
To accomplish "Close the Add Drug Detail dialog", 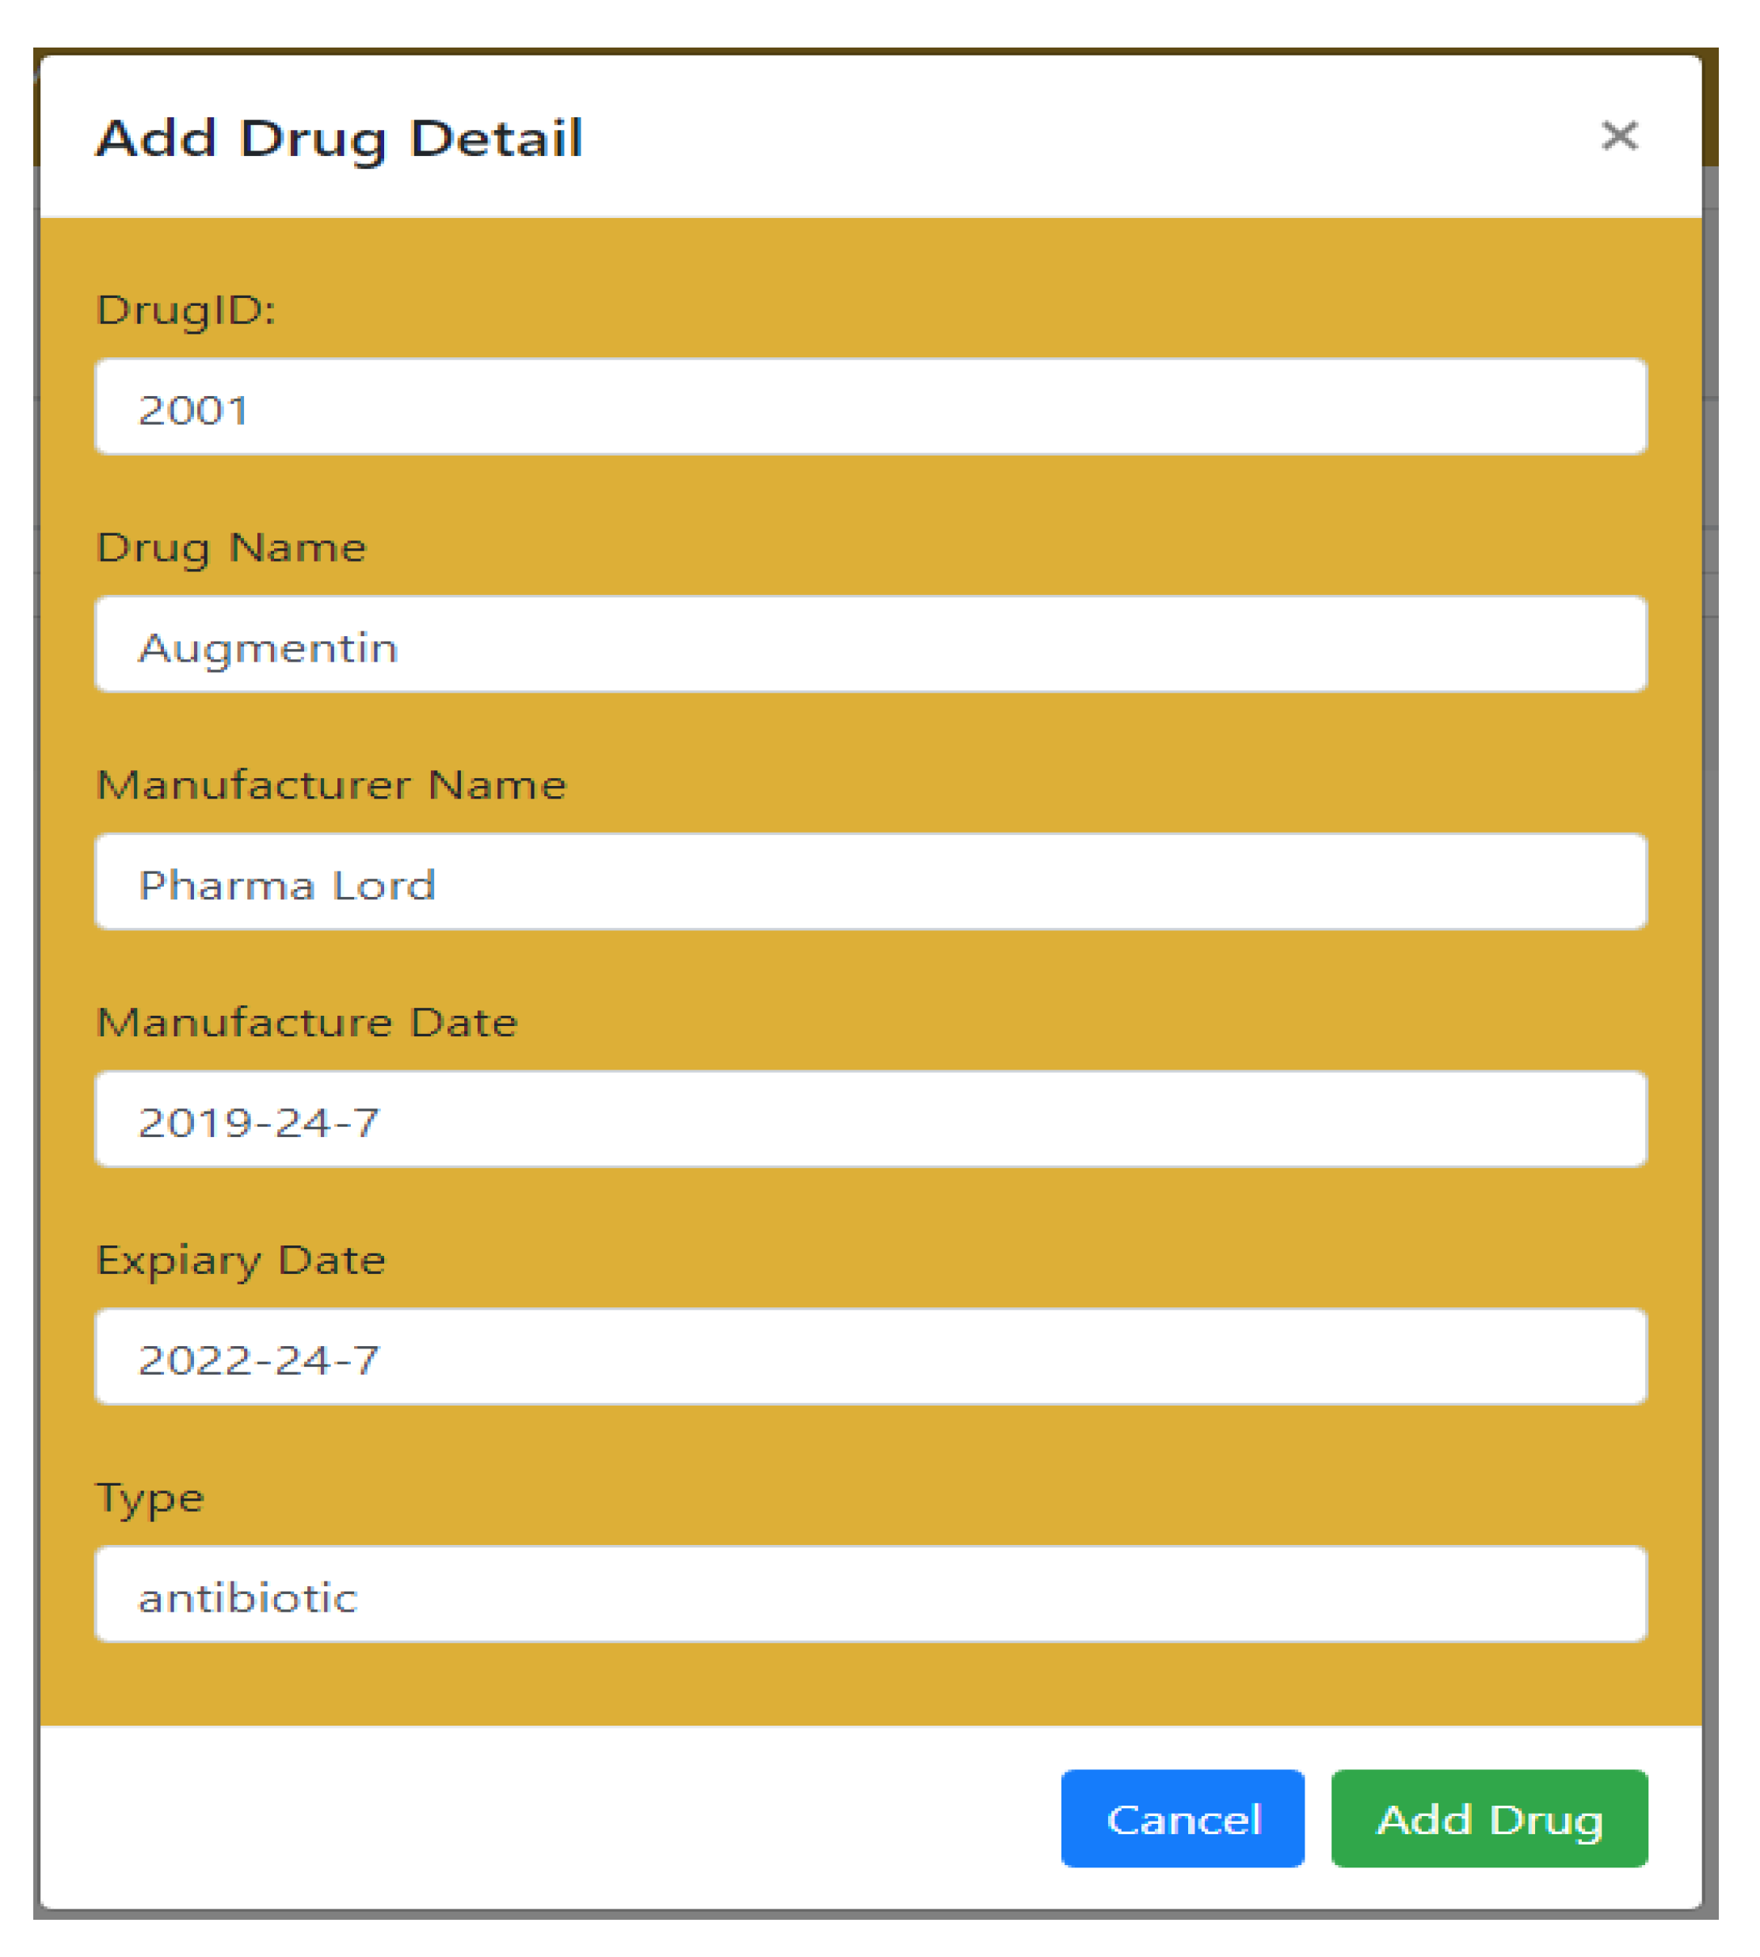I will tap(1619, 135).
